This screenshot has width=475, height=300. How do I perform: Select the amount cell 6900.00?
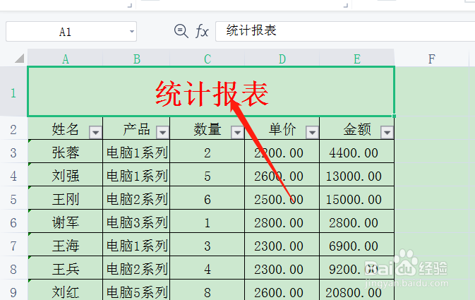[x=357, y=246]
